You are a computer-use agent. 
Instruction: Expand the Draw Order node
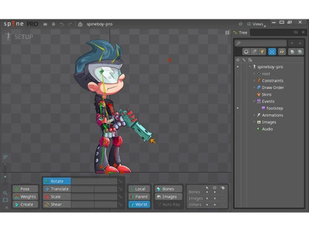[x=254, y=87]
